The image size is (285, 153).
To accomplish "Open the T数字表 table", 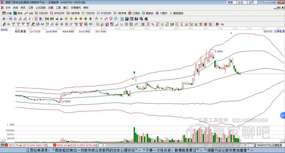I will click(x=120, y=13).
